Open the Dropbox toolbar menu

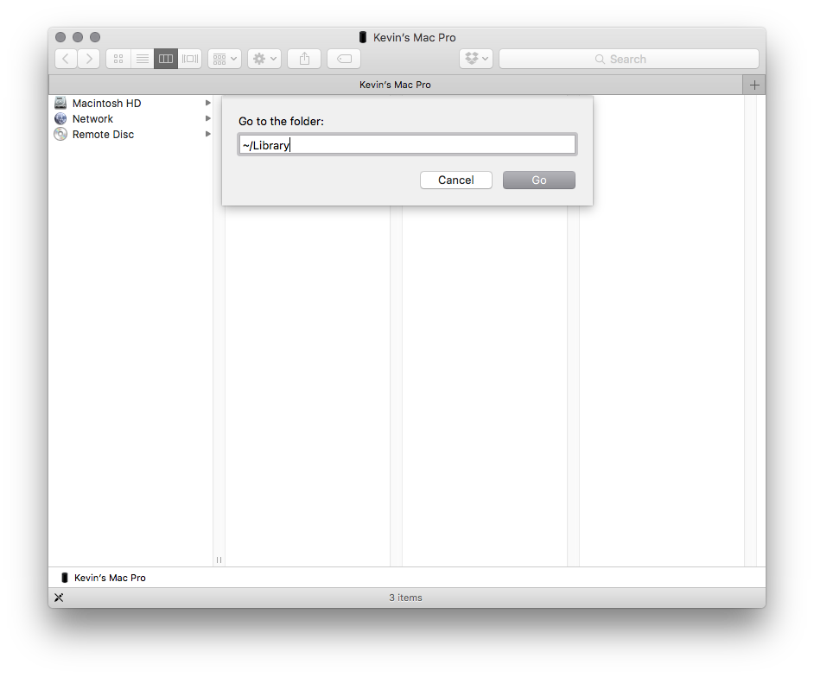[x=476, y=59]
